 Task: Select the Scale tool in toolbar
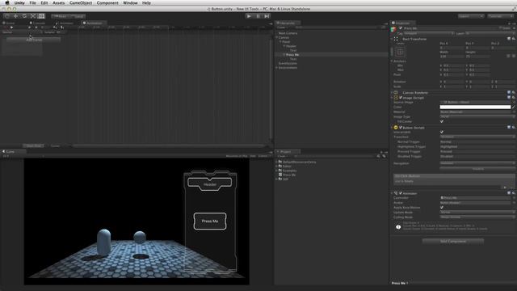coord(33,16)
